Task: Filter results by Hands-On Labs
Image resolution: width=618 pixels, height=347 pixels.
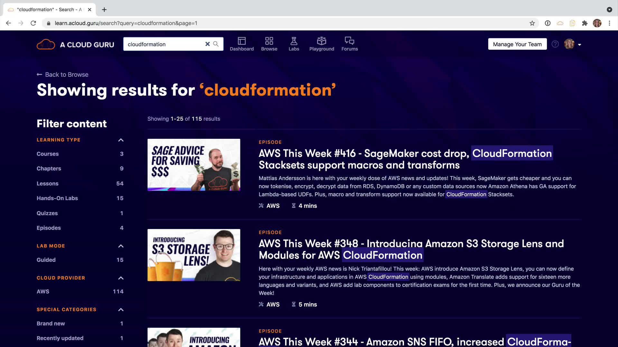Action: (57, 198)
